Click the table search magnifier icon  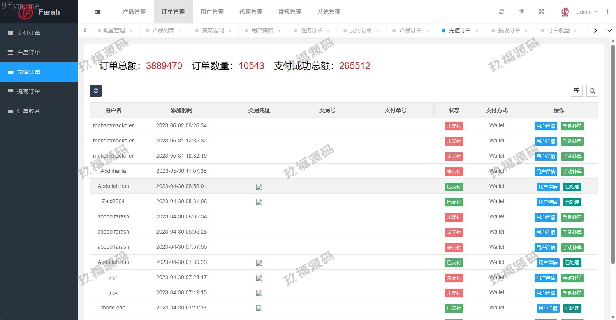(x=592, y=91)
